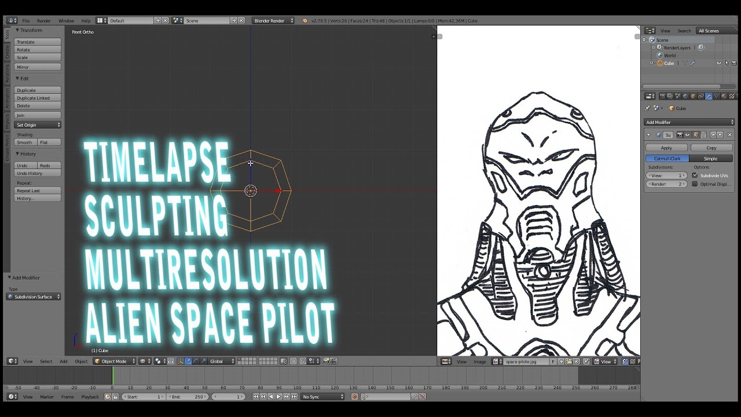Open the World globe tab in Properties
Viewport: 741px width, 417px height.
(686, 96)
